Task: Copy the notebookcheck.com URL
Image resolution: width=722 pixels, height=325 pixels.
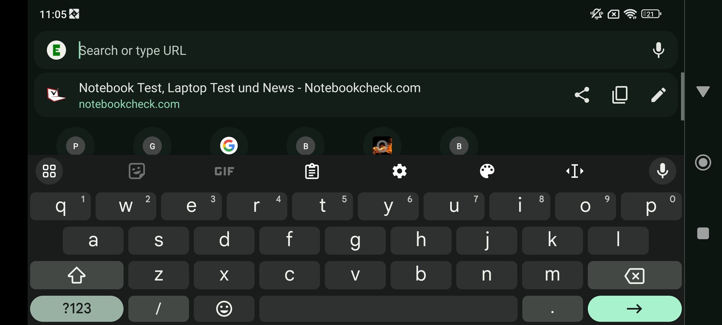Action: click(620, 95)
